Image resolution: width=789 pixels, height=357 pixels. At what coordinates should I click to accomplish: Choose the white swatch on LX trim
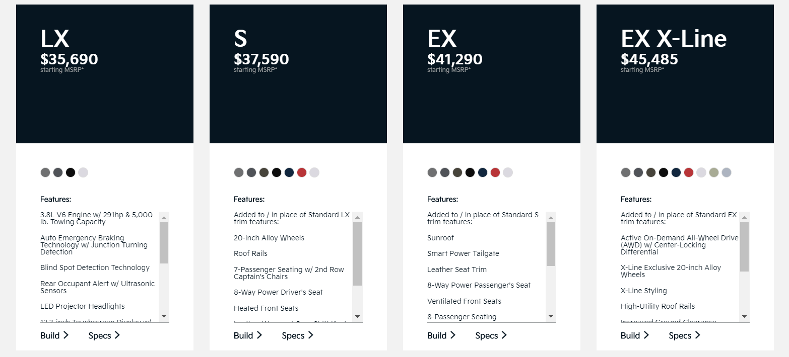83,172
